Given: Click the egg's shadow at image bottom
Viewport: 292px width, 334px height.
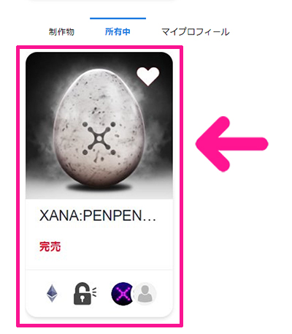Looking at the screenshot, I should (99, 187).
